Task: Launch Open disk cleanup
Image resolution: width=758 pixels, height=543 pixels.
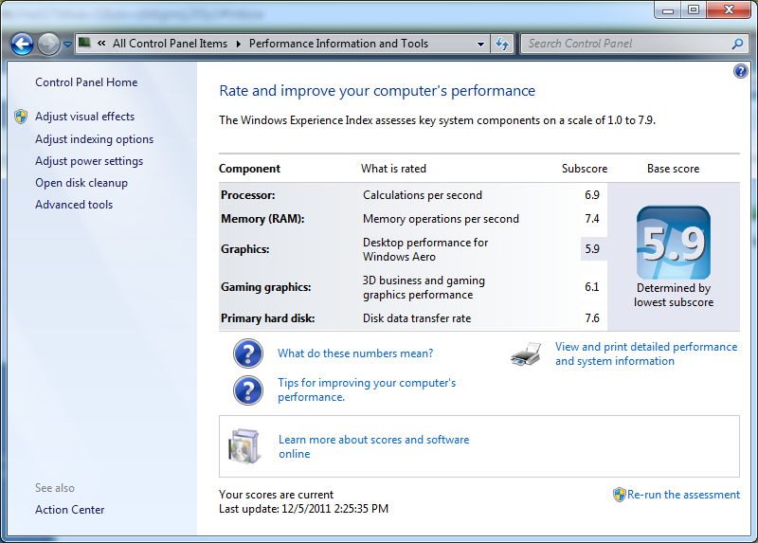Action: point(81,183)
